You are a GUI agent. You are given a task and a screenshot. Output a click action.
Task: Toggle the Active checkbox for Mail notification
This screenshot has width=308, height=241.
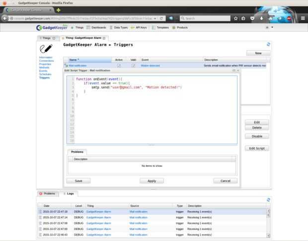coord(119,66)
